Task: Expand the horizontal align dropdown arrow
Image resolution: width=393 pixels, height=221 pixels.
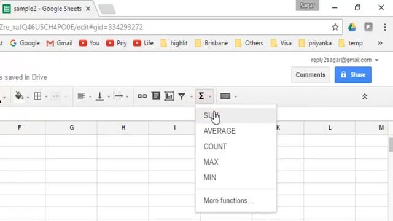Action: pyautogui.click(x=90, y=97)
